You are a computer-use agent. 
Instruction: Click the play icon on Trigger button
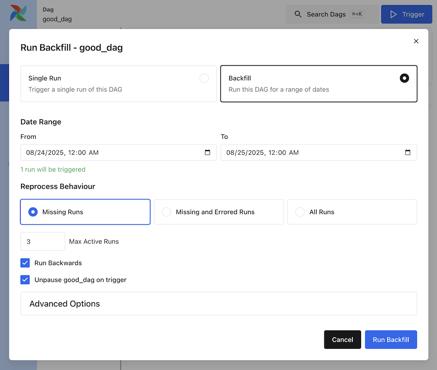coord(393,15)
